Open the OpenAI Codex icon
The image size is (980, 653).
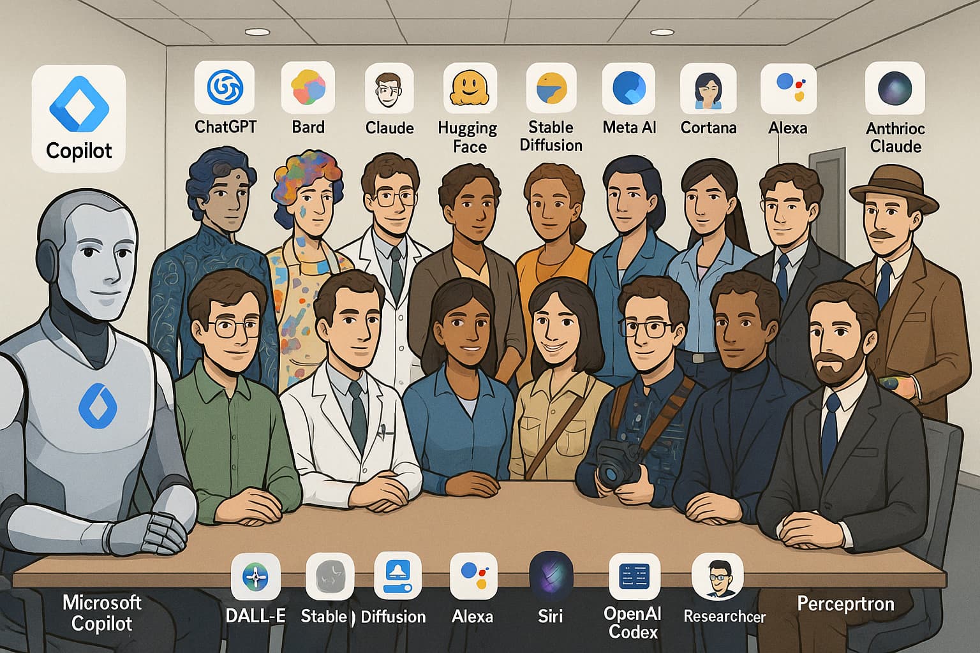[x=634, y=576]
